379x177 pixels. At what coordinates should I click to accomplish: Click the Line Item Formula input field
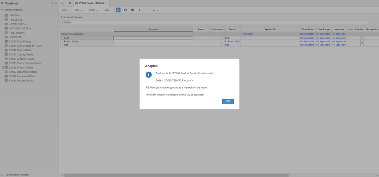tap(220, 22)
